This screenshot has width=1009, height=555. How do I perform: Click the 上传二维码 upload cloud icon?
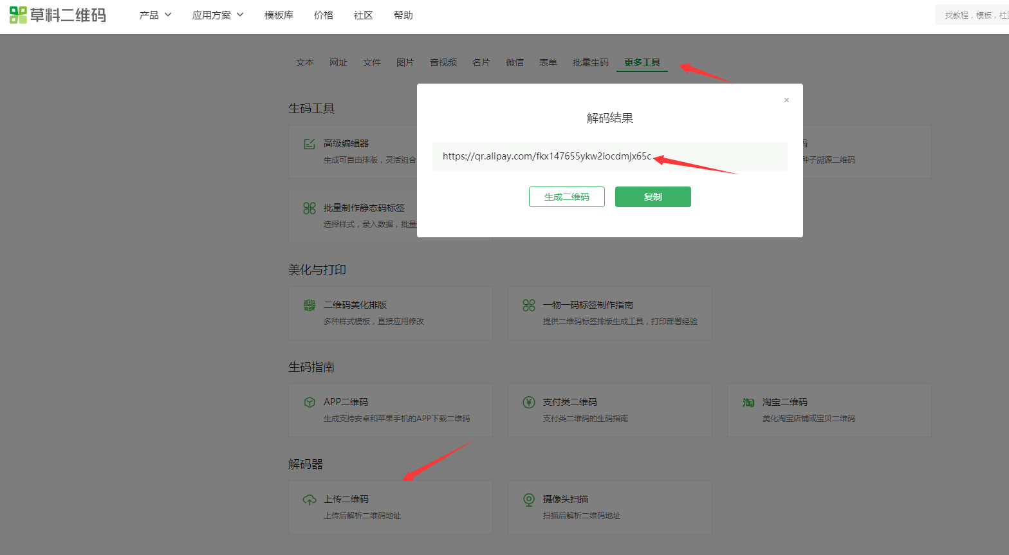click(310, 500)
